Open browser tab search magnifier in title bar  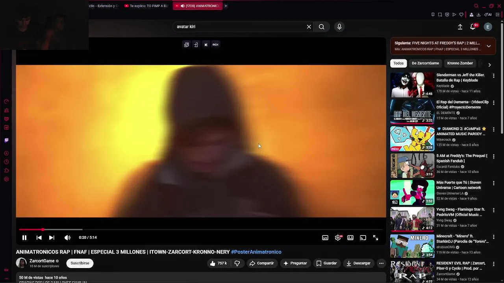tap(476, 6)
